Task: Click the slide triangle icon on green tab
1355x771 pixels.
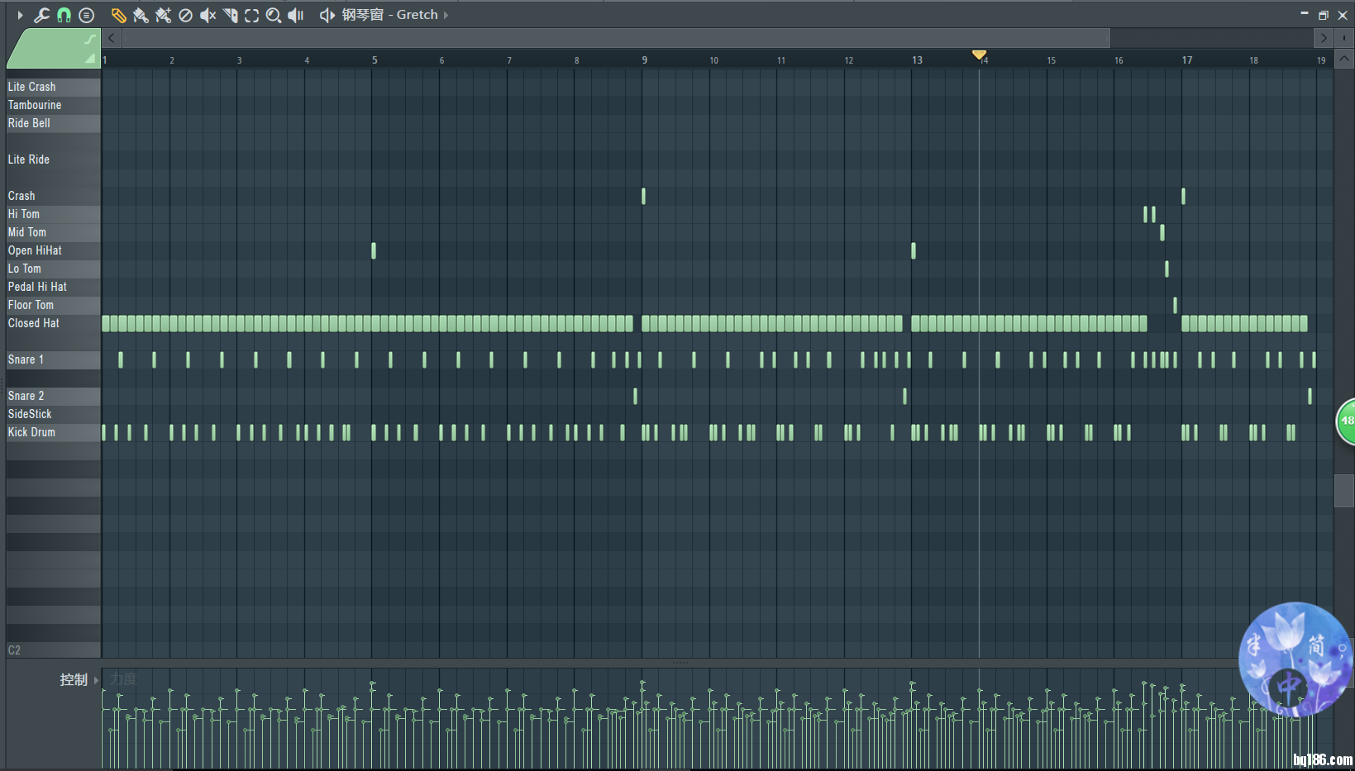Action: pyautogui.click(x=89, y=59)
